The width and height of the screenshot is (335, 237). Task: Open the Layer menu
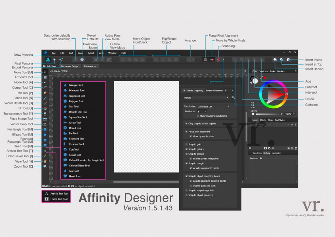tap(80, 53)
